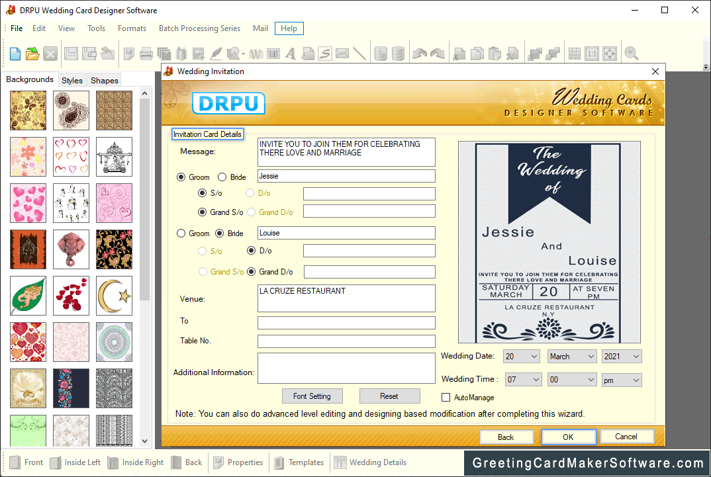Image resolution: width=711 pixels, height=477 pixels.
Task: Select Bride radio for Louise's name row
Action: [x=220, y=234]
